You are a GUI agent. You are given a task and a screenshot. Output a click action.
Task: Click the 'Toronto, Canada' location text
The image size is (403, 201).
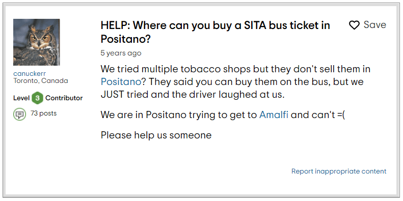(x=41, y=80)
